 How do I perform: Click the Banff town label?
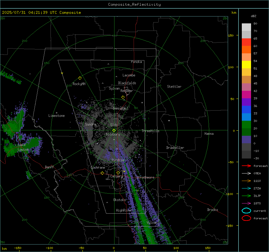tap(49, 167)
